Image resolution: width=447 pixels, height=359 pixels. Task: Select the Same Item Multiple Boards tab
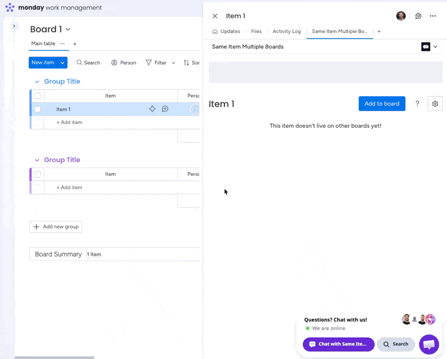(x=340, y=31)
